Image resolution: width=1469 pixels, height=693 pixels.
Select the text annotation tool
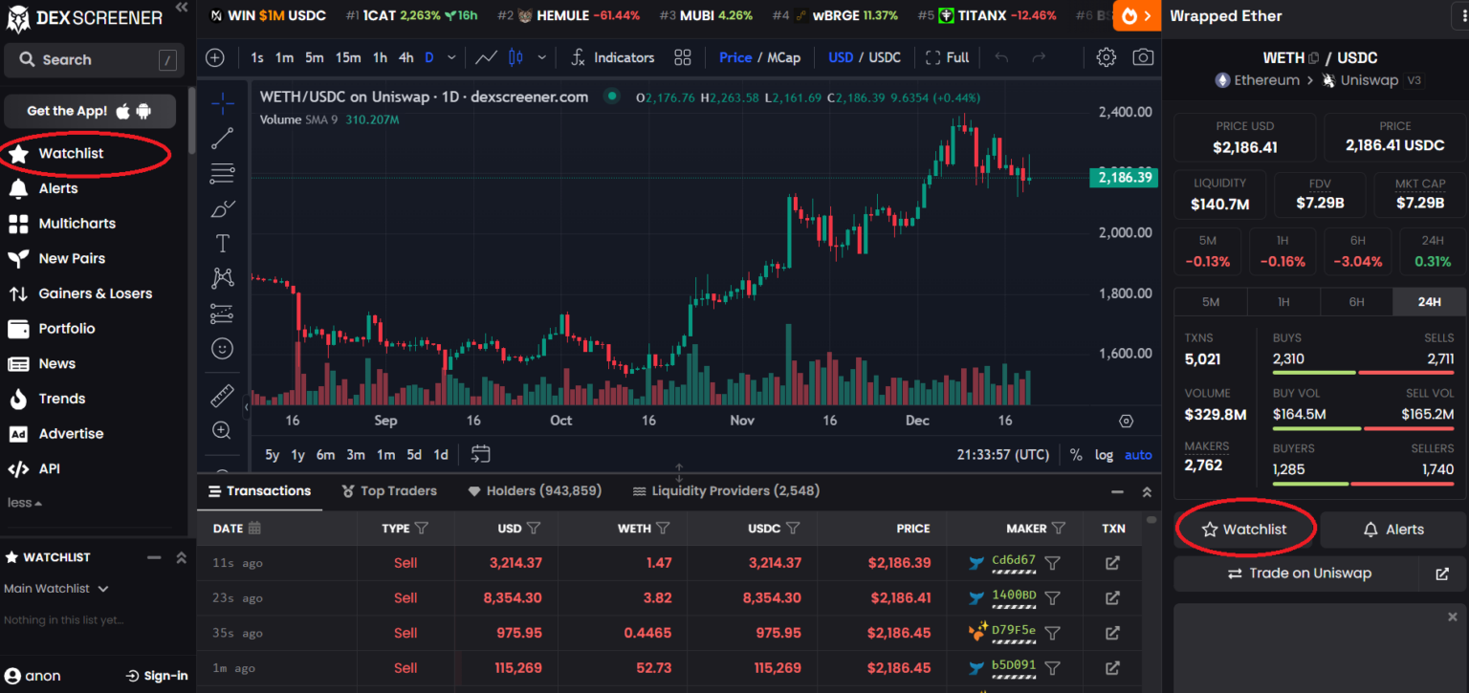click(x=222, y=243)
